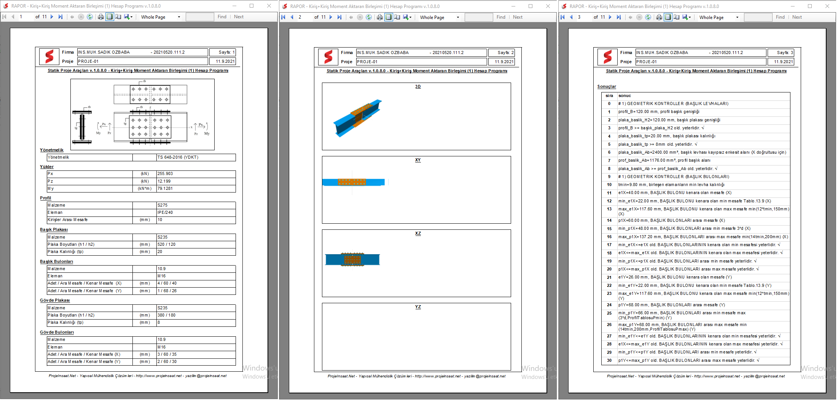
Task: Refresh the report in page 3 window
Action: [648, 17]
